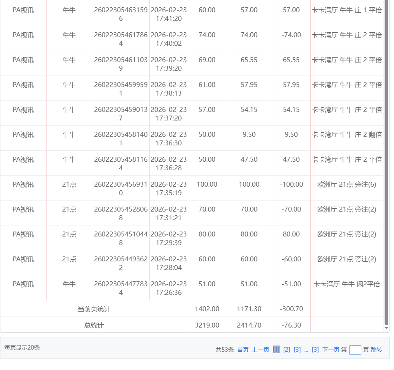Click the [3] link after the ellipsis

[315, 350]
